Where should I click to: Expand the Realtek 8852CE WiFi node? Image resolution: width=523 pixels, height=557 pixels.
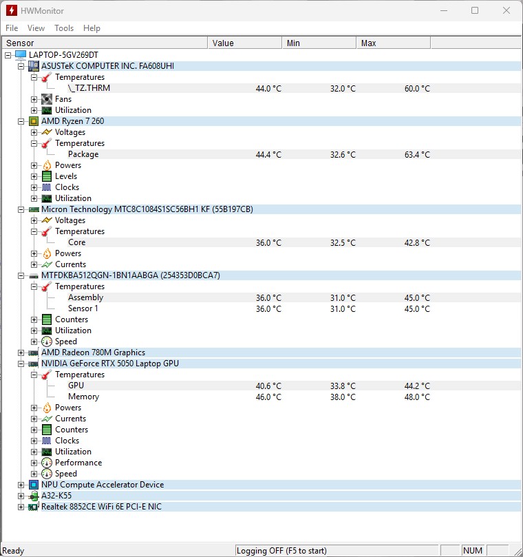21,507
